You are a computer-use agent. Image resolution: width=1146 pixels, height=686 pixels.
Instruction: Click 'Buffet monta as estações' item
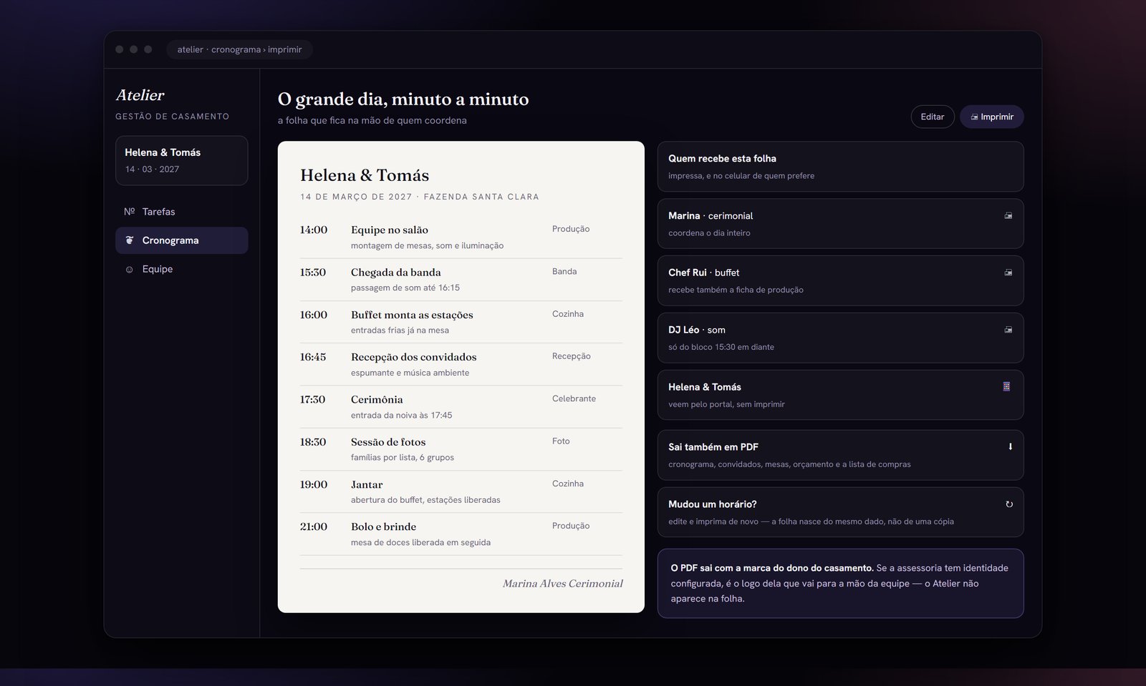click(412, 315)
